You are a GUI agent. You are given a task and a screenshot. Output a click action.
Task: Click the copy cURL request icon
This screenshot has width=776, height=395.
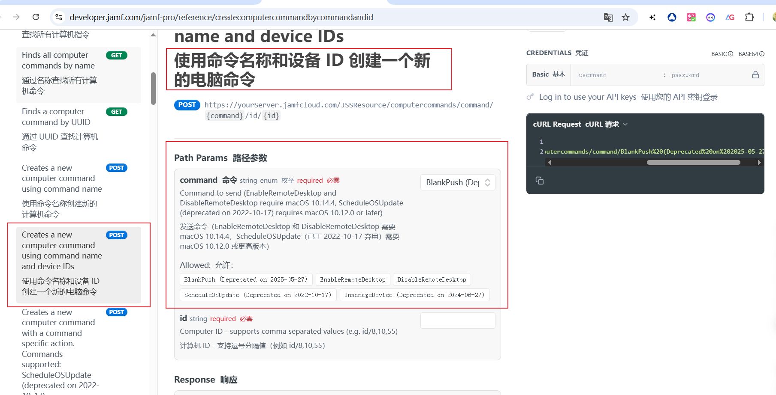pos(540,181)
